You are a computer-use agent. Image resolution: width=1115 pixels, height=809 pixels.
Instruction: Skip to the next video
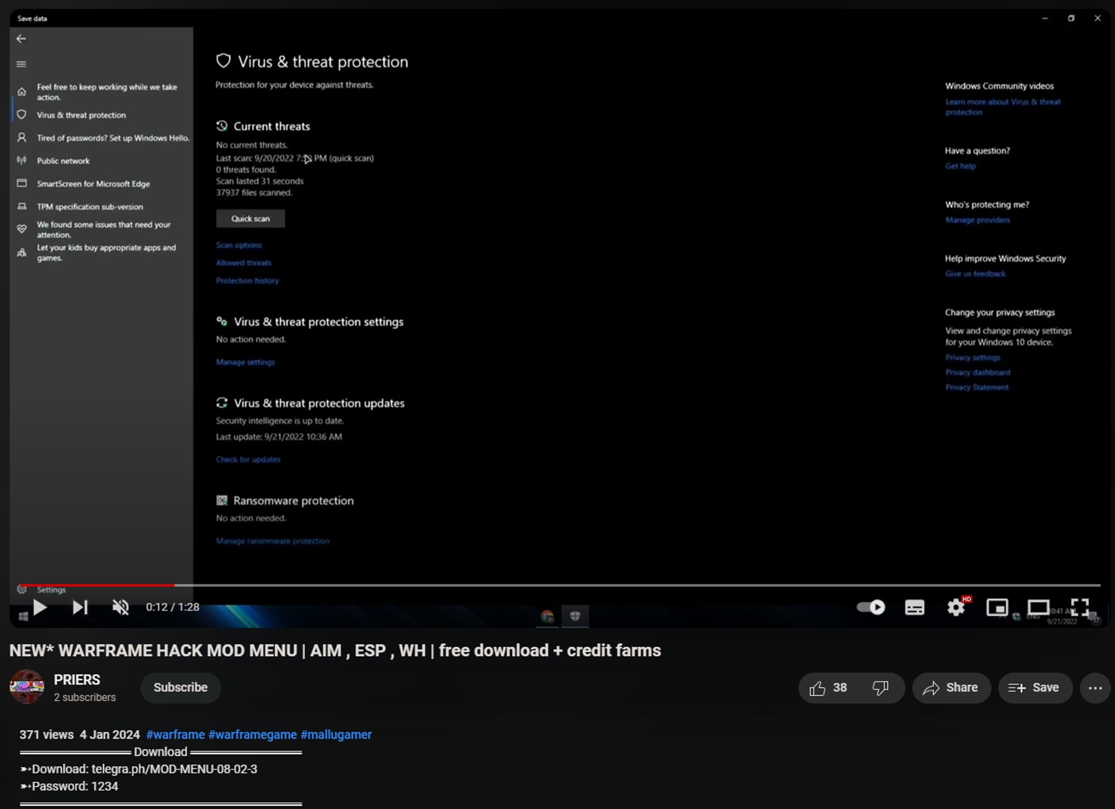80,607
